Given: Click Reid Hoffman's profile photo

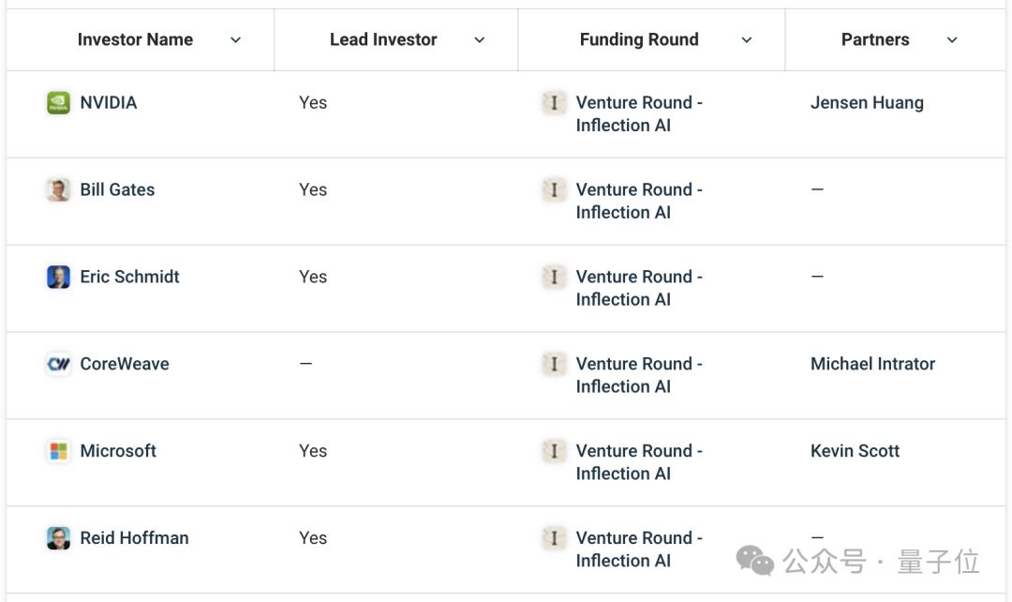Looking at the screenshot, I should [x=58, y=538].
